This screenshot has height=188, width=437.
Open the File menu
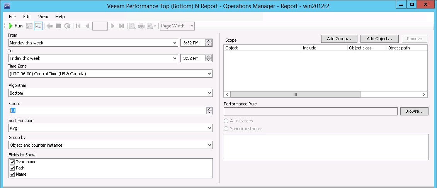coord(12,17)
